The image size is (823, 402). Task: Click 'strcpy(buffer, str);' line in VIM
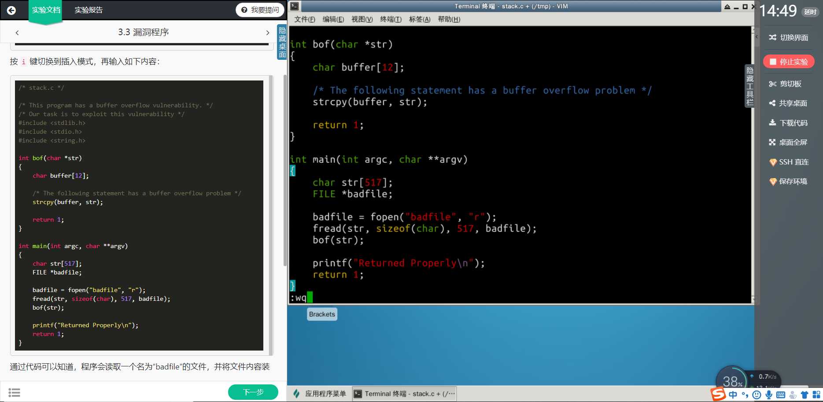point(370,102)
